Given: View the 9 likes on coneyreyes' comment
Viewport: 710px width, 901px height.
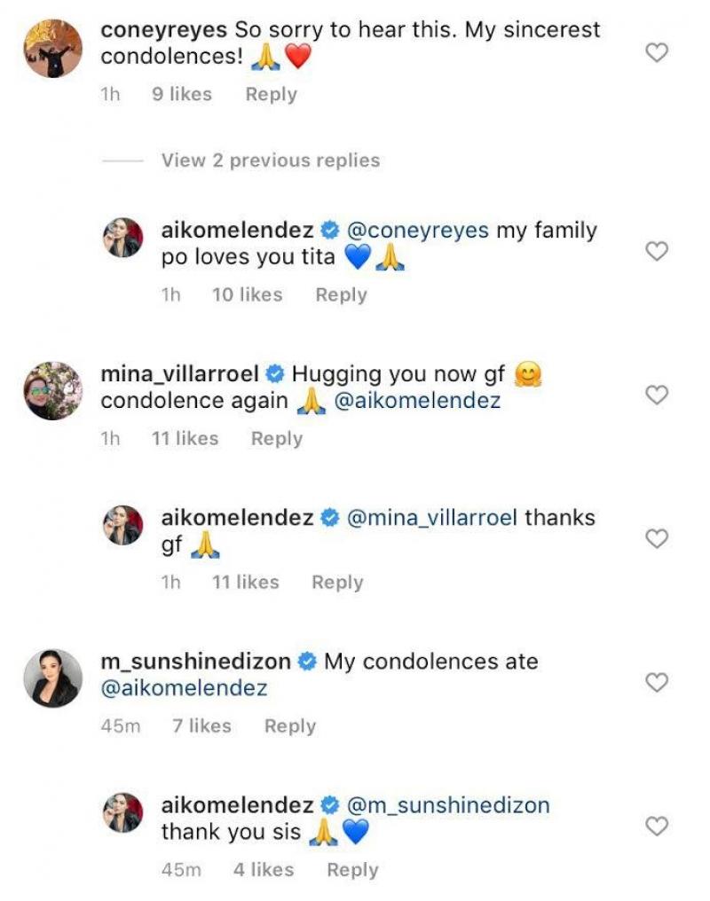Looking at the screenshot, I should 182,95.
